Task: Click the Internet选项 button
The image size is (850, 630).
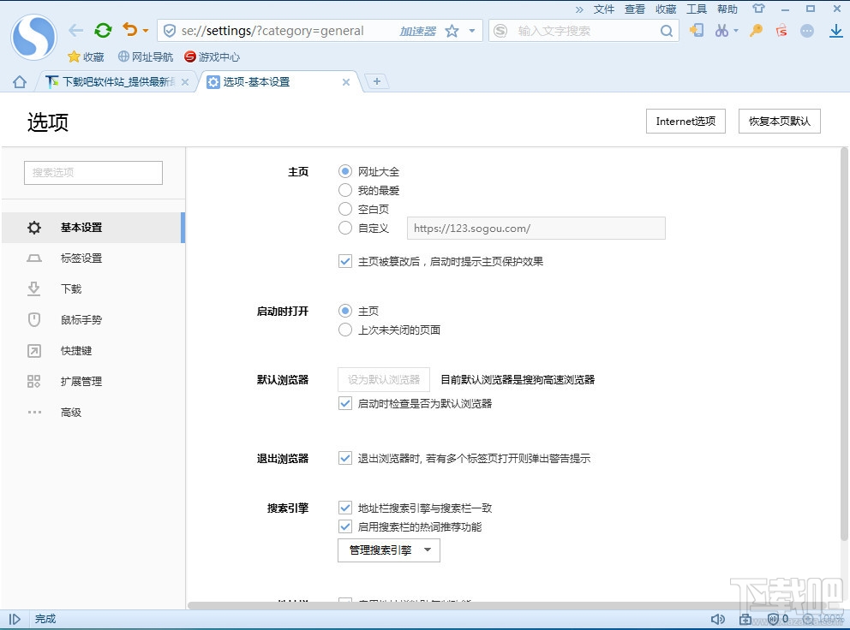Action: tap(685, 122)
